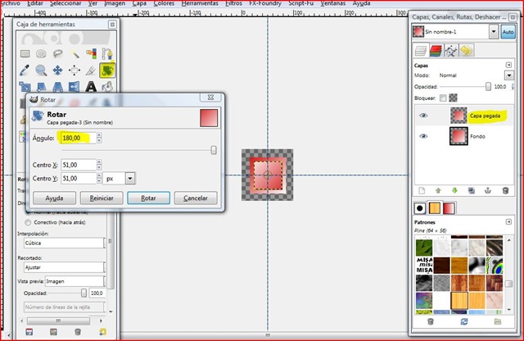Toggle the Auto button in layers dock

[508, 32]
